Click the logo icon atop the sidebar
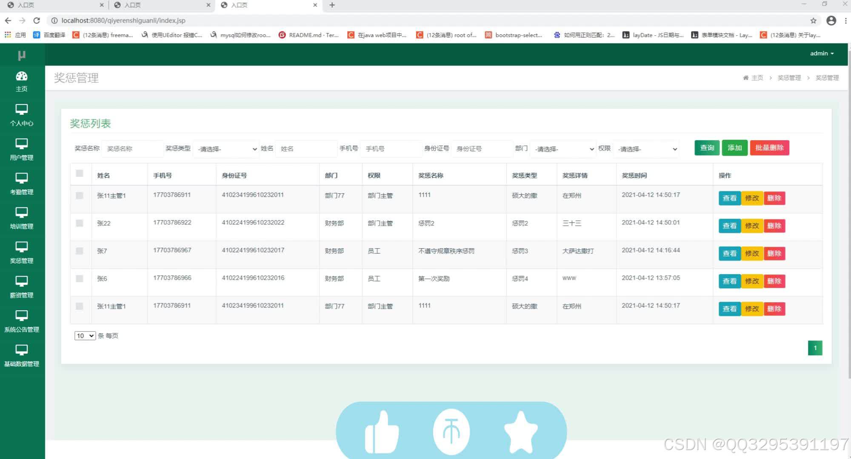The width and height of the screenshot is (851, 459). coord(22,55)
